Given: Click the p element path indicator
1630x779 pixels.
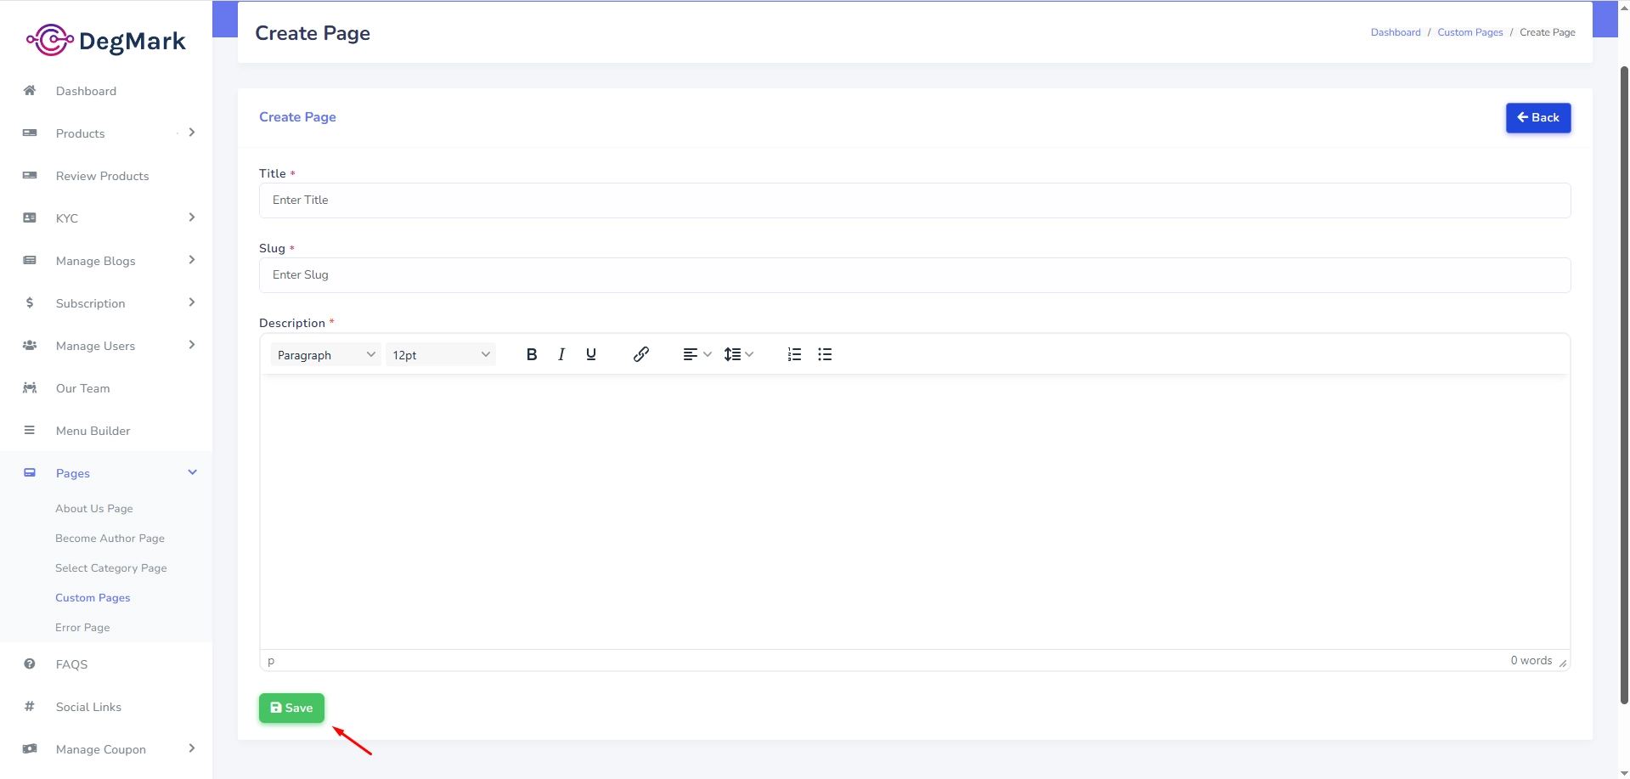Looking at the screenshot, I should (x=271, y=661).
